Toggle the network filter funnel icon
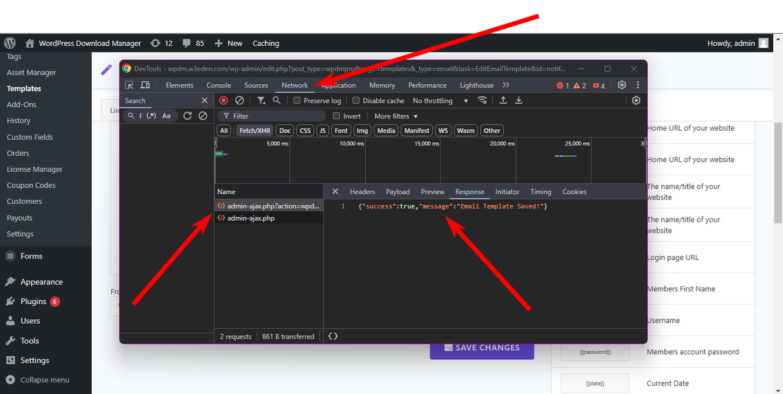Screen dimensions: 783x394 pyautogui.click(x=261, y=100)
